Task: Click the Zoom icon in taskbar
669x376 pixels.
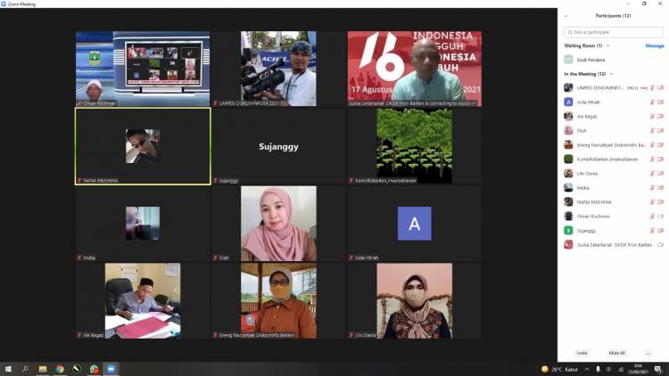Action: 111,369
